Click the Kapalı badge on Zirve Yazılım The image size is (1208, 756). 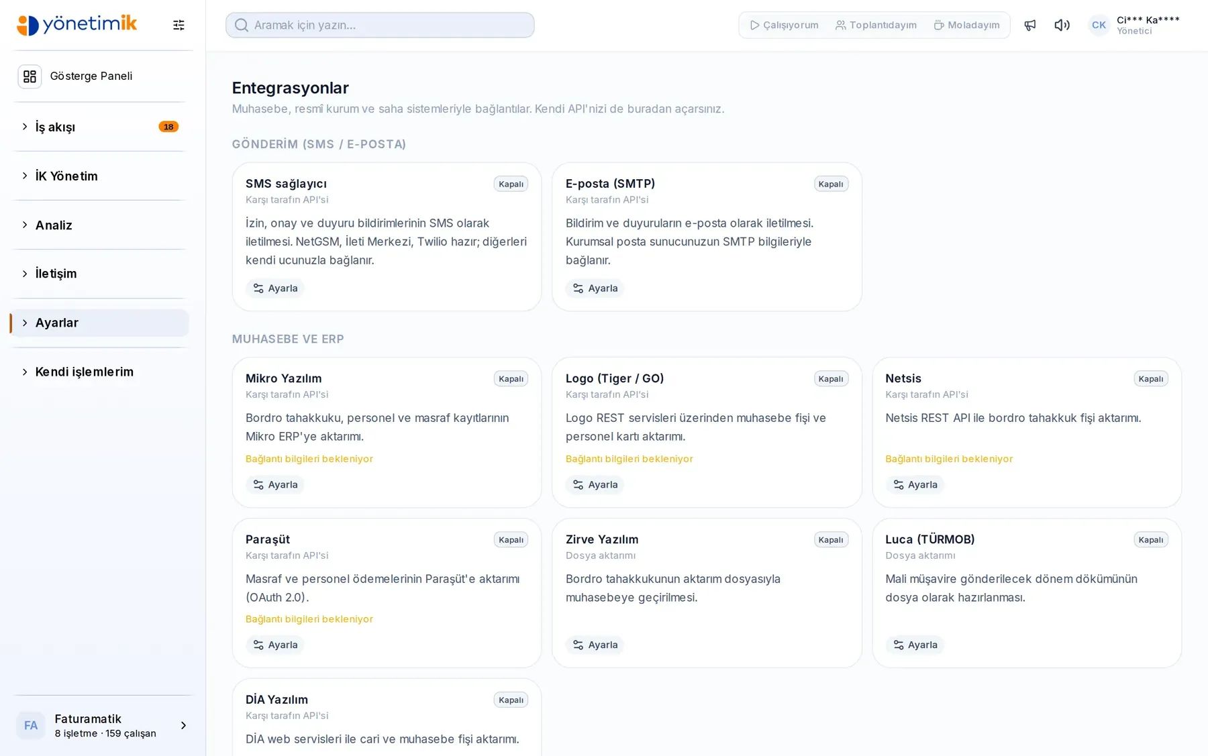coord(831,539)
